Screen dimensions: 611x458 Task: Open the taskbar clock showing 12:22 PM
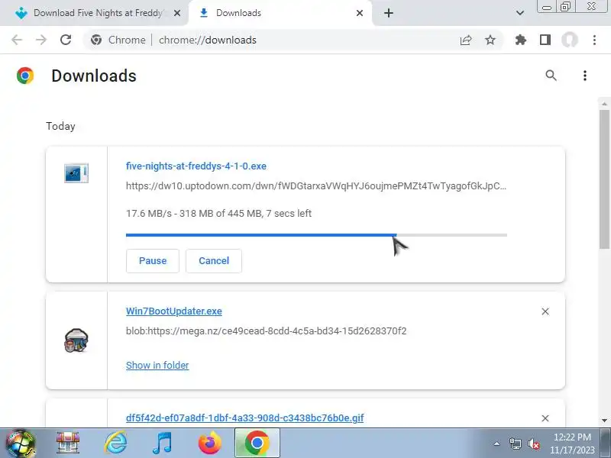pos(572,443)
